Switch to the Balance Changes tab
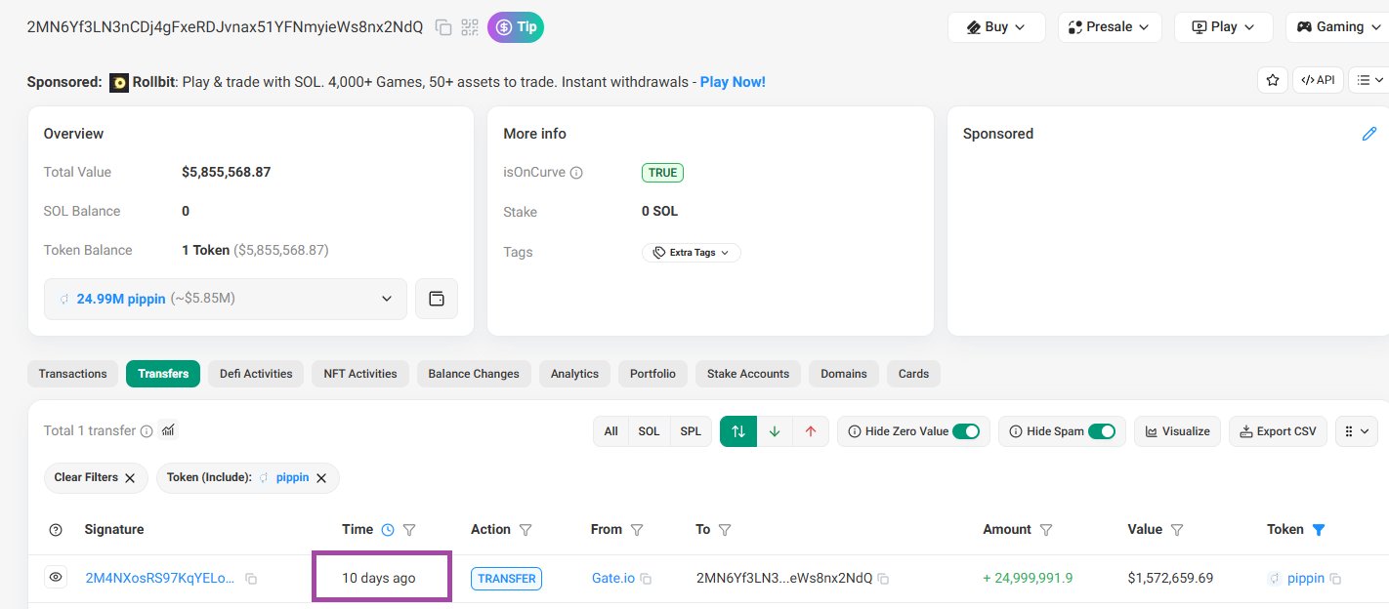Screen dimensions: 1389x609 (x=474, y=374)
